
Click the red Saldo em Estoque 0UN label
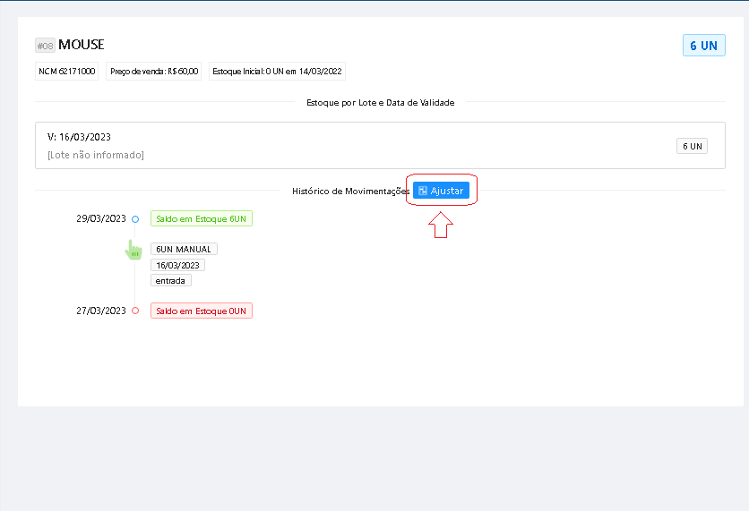click(202, 311)
